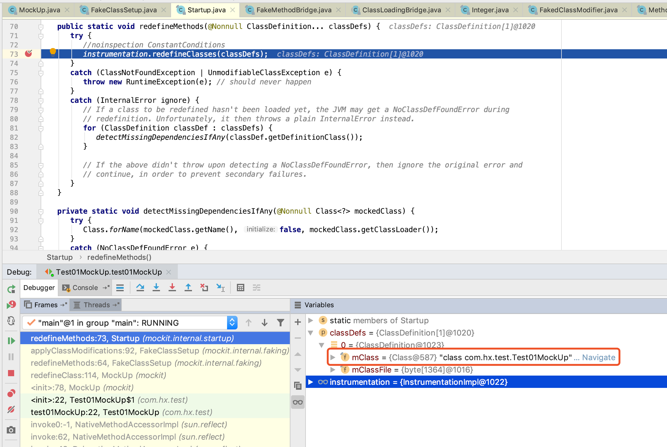Switch to the Console tab

click(x=85, y=288)
